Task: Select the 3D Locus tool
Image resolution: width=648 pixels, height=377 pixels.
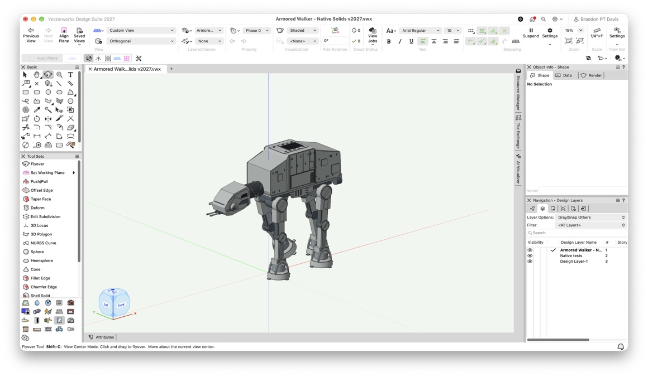Action: pyautogui.click(x=39, y=226)
